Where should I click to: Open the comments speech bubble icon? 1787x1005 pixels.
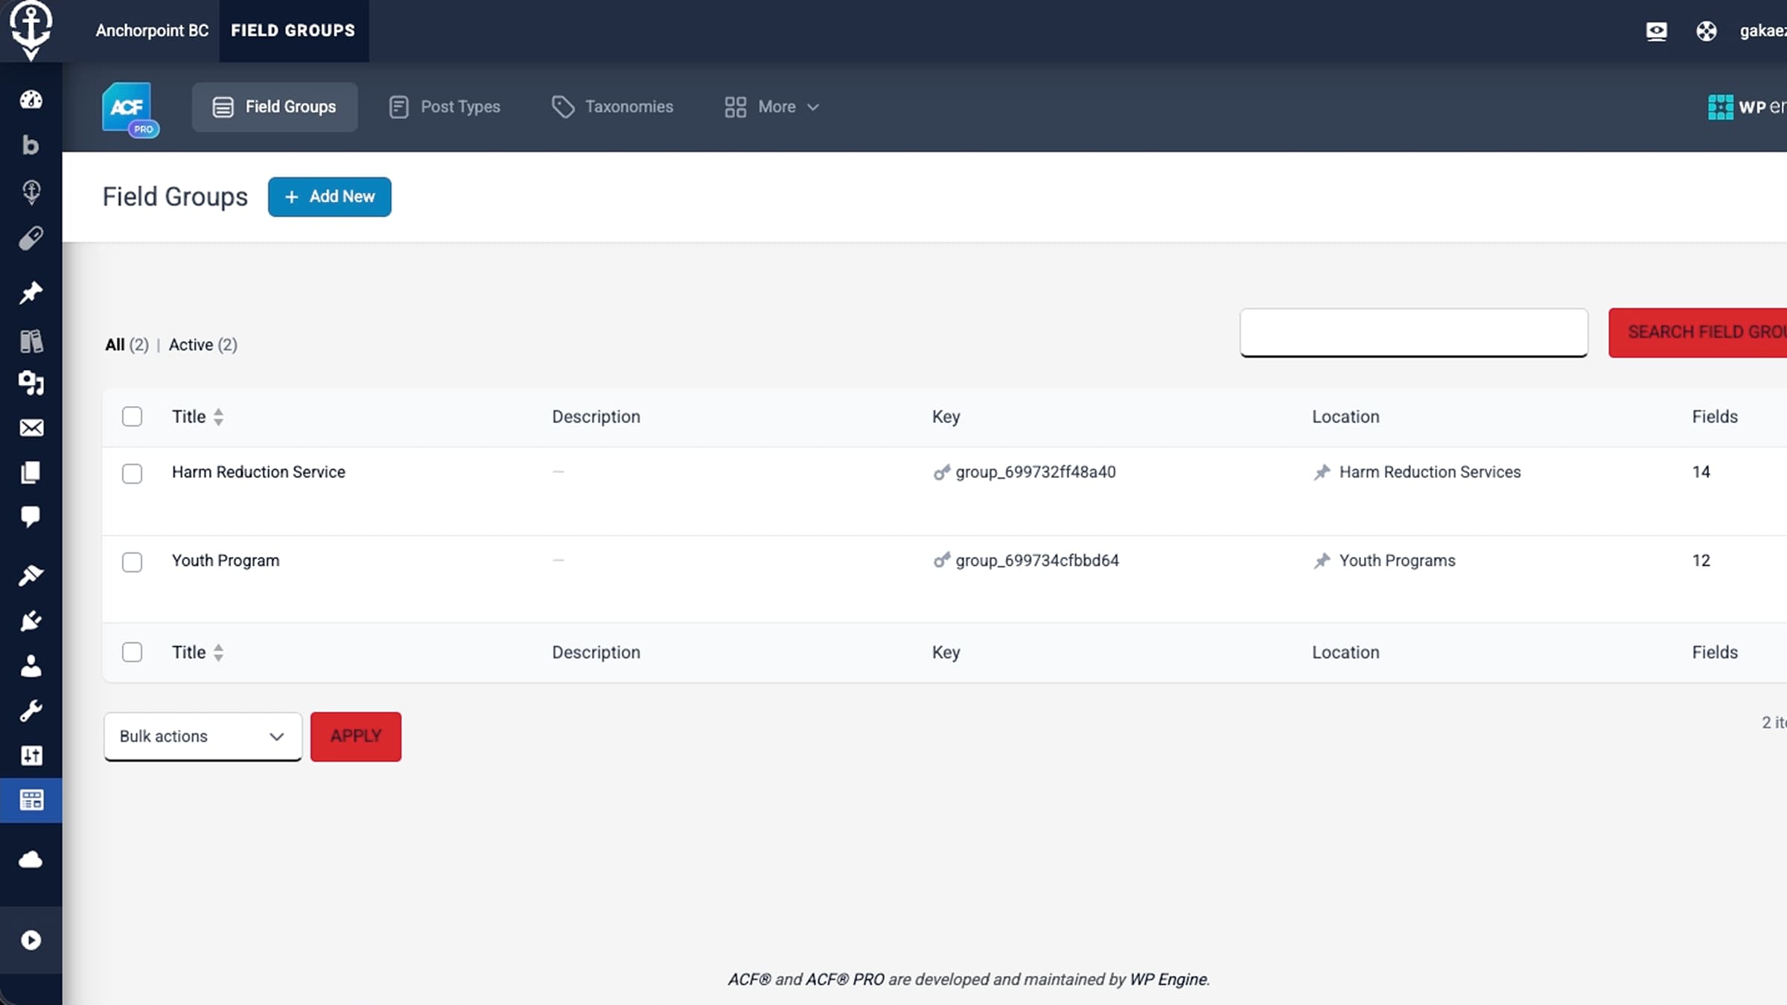31,517
